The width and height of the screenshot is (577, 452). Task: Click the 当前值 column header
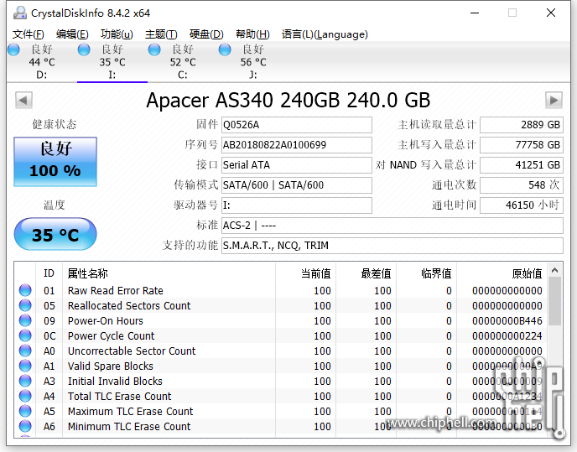click(x=305, y=273)
